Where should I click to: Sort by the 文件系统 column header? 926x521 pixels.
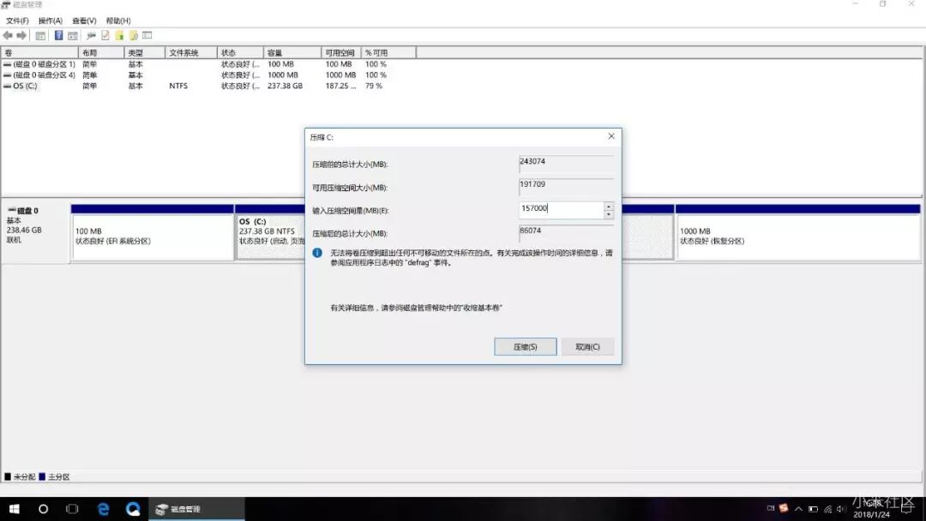pos(190,52)
